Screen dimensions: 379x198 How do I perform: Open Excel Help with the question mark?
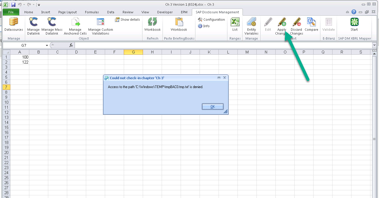click(x=354, y=12)
